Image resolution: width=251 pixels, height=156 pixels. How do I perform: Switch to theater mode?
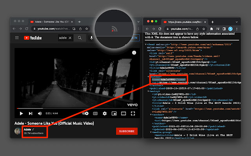(124, 113)
